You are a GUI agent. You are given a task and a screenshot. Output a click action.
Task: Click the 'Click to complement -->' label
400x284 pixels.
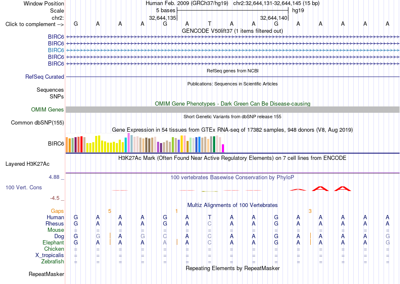[x=35, y=24]
